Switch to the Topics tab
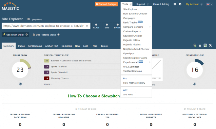Viewport: 216px width, 129px height. click(x=104, y=46)
